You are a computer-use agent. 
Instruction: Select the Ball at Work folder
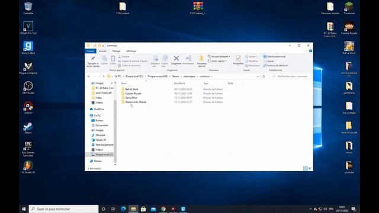tap(131, 89)
